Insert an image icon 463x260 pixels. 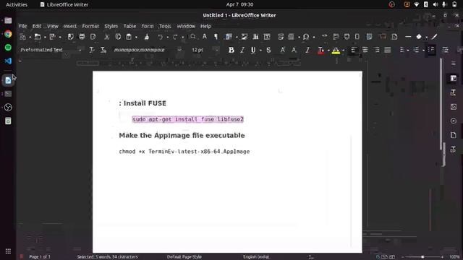pyautogui.click(x=245, y=37)
